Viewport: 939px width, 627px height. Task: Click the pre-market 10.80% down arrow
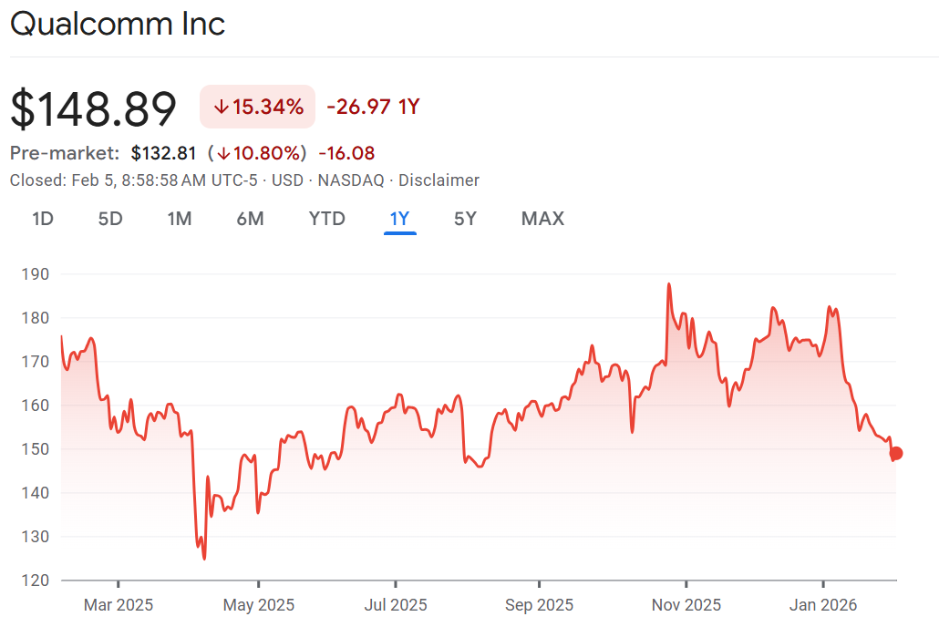[x=222, y=153]
